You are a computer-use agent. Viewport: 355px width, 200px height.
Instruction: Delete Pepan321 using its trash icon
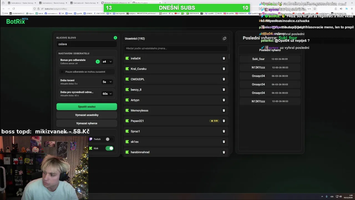click(x=224, y=121)
